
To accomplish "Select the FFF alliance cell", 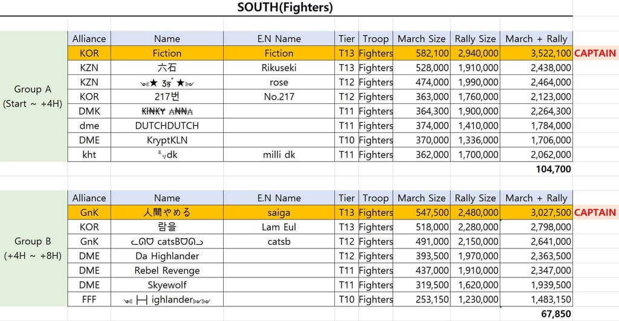I will [89, 300].
